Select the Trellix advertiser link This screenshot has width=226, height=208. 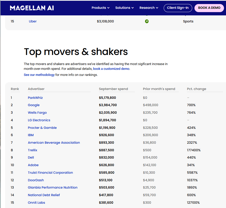[x=33, y=150]
